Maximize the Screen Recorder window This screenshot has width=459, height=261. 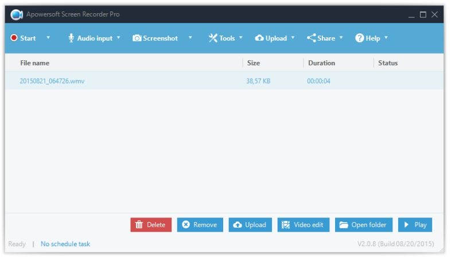coord(423,15)
